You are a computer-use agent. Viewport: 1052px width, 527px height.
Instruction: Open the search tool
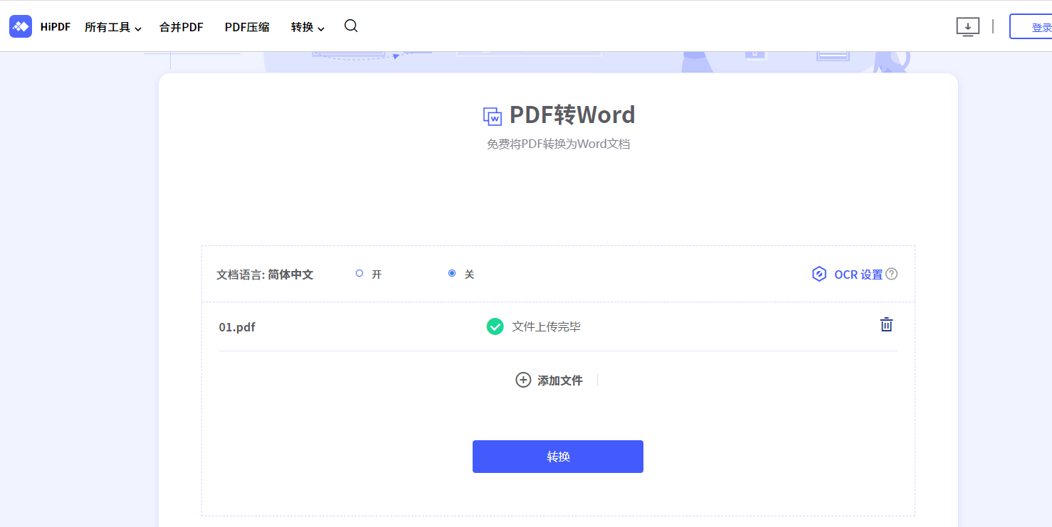(x=350, y=26)
